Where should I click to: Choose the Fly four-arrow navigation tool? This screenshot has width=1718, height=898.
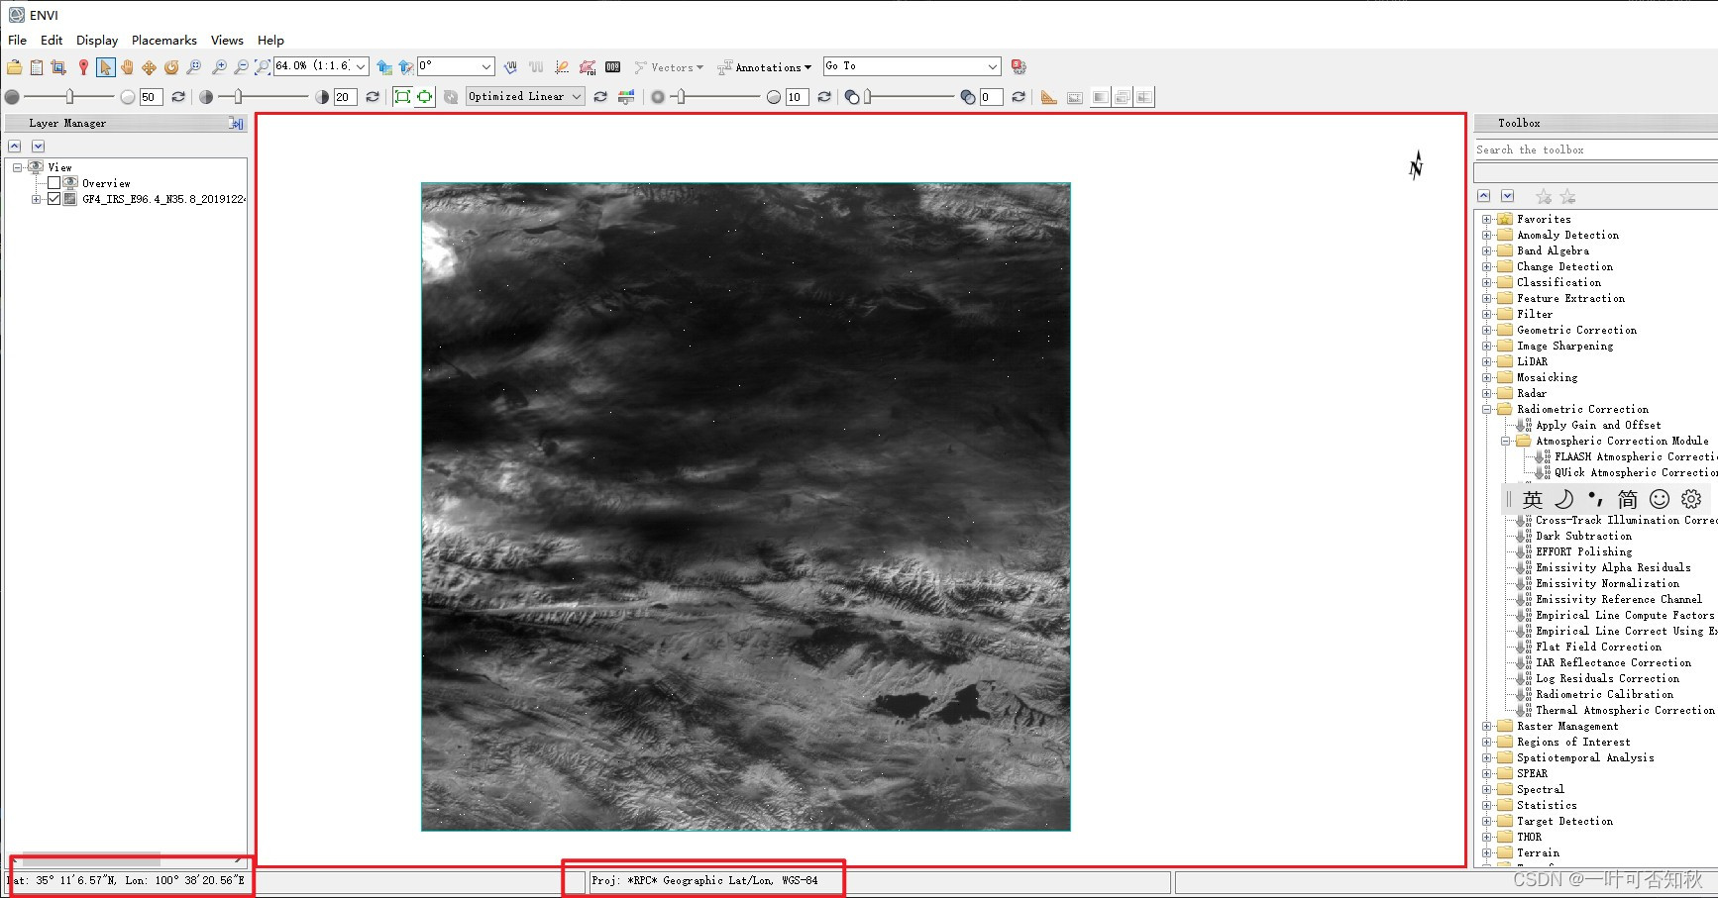tap(149, 67)
